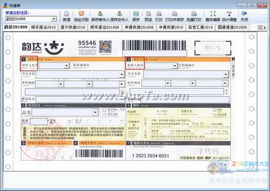Tick the lower 航空运输 checkbox
Viewport: 270px width, 191px height.
point(104,115)
